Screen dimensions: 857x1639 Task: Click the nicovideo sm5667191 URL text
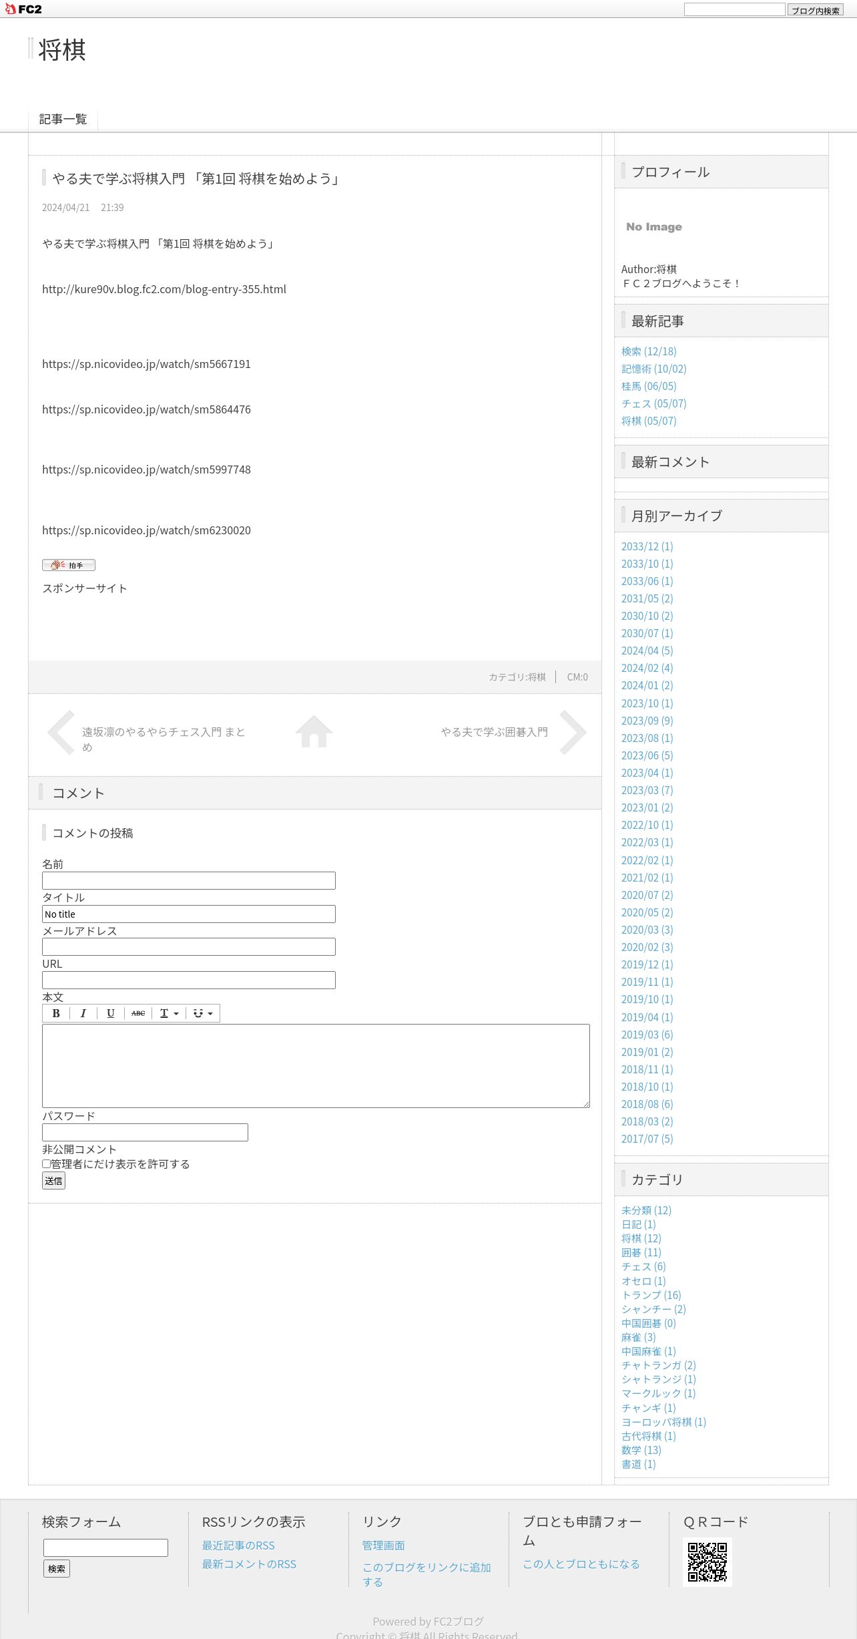point(146,364)
